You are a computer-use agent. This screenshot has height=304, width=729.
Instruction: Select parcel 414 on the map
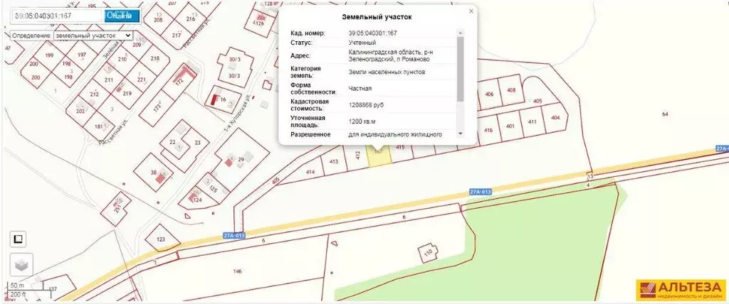pyautogui.click(x=310, y=172)
